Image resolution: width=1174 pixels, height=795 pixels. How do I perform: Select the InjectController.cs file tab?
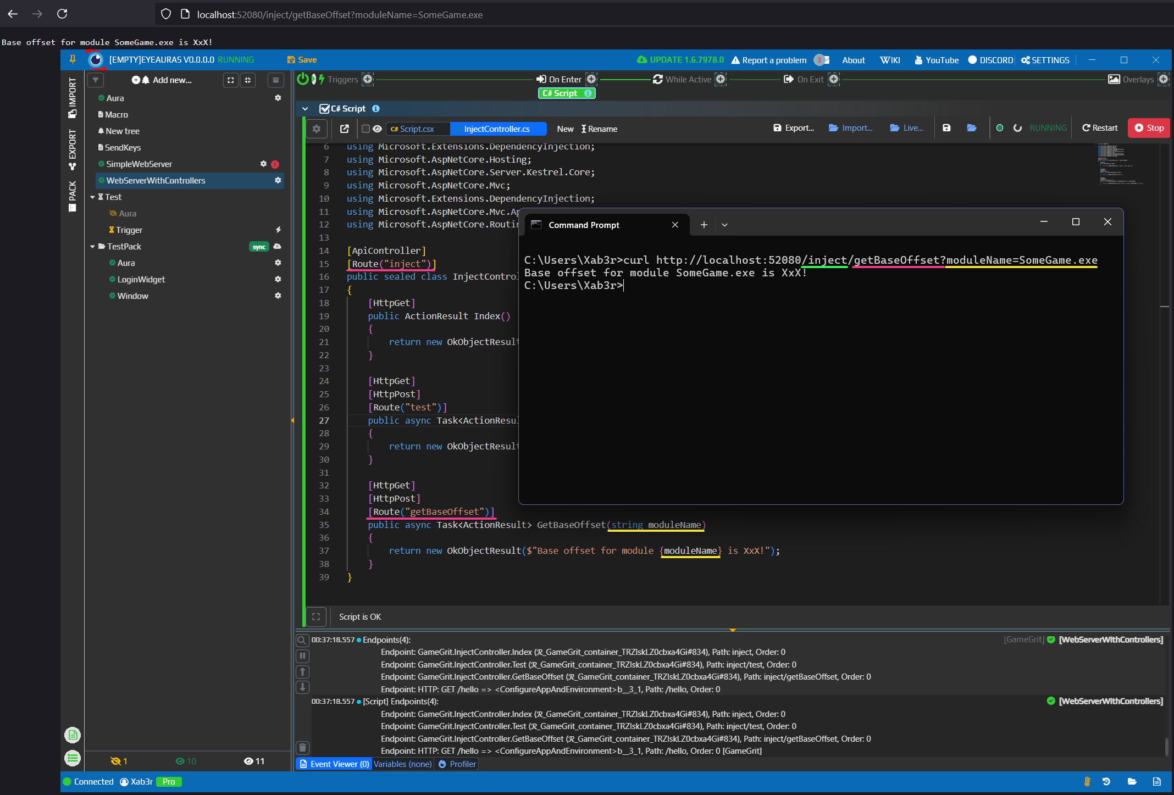click(x=499, y=129)
